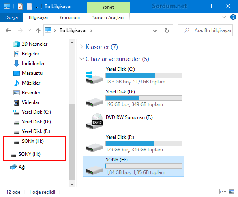Select indented SONY (H:) under Bu bilgisayar
The width and height of the screenshot is (238, 197).
pyautogui.click(x=32, y=141)
